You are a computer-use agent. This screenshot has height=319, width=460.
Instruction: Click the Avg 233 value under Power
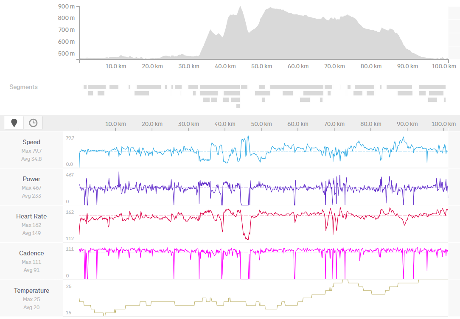[x=31, y=196]
